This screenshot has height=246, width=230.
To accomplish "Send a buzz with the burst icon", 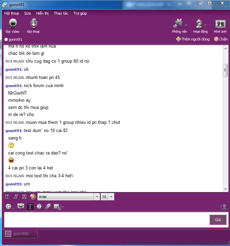I will pos(39,207).
